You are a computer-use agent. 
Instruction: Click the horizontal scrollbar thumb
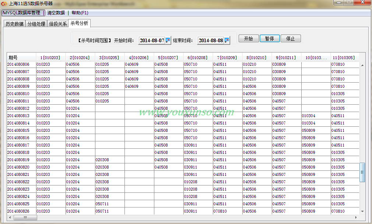coord(25,217)
